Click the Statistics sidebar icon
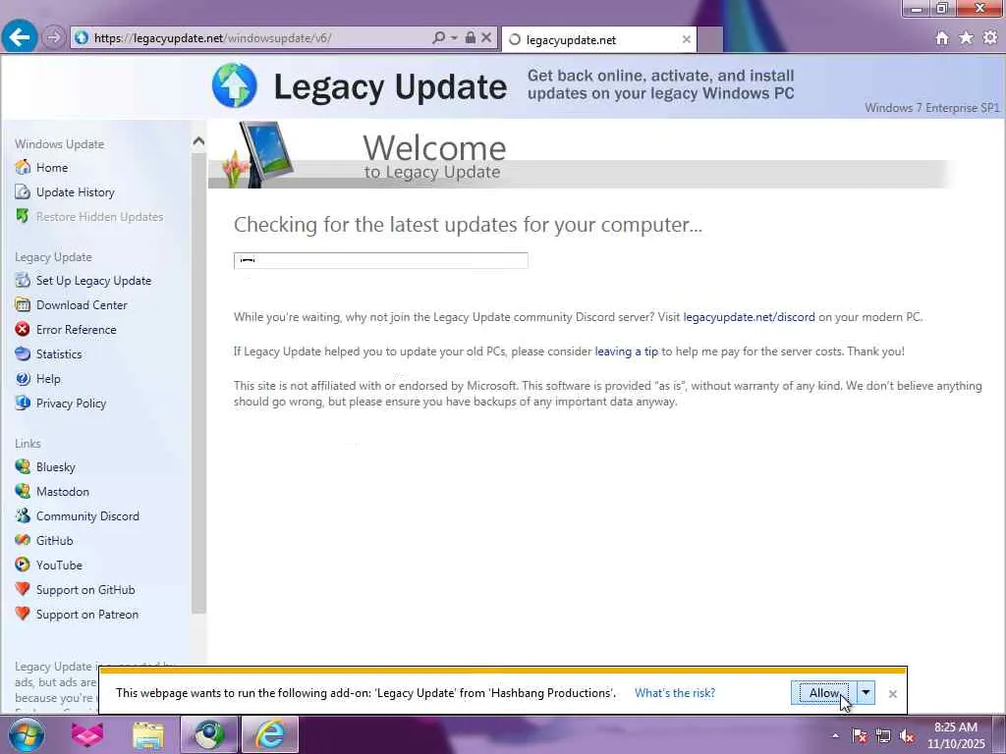 (x=23, y=353)
